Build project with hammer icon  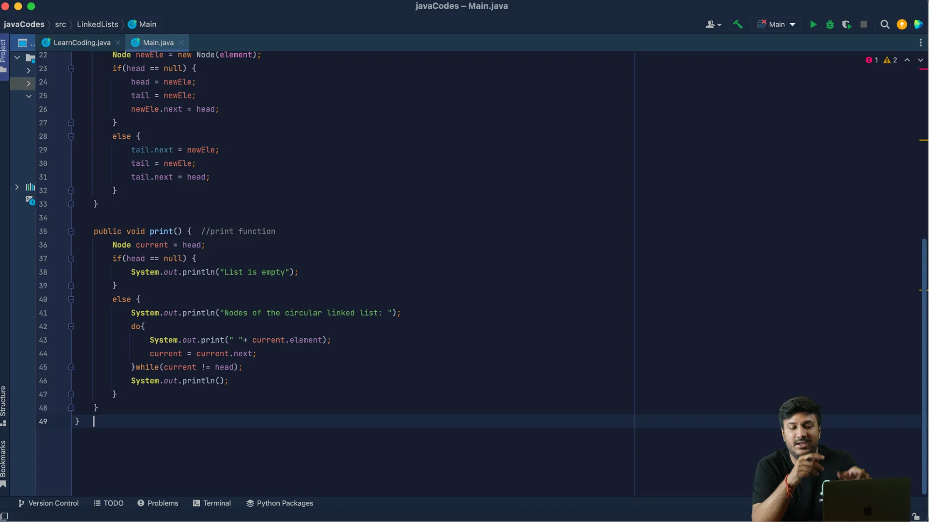738,25
